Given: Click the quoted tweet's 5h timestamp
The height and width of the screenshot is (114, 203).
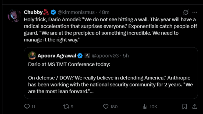Looking at the screenshot, I should pyautogui.click(x=126, y=56).
